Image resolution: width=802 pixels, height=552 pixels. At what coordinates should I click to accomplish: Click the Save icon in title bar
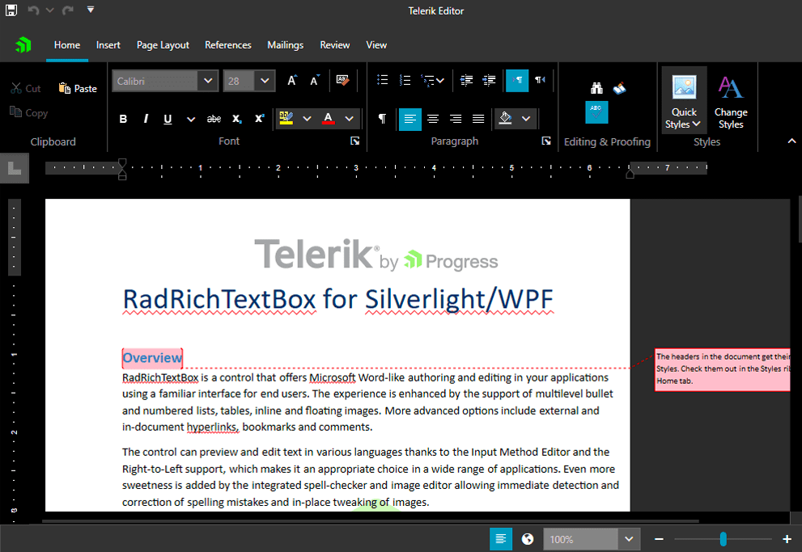pyautogui.click(x=11, y=11)
